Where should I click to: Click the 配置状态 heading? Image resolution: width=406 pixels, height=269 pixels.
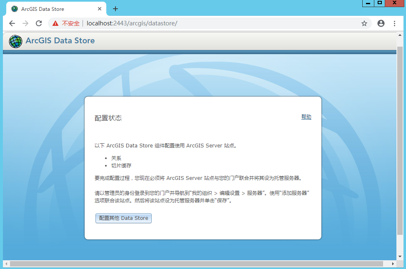pos(108,118)
